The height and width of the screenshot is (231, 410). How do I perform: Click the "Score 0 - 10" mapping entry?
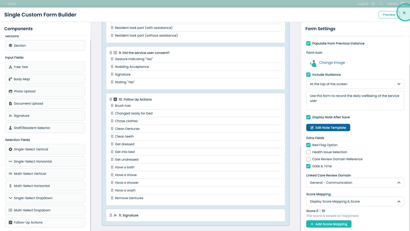coord(315,211)
